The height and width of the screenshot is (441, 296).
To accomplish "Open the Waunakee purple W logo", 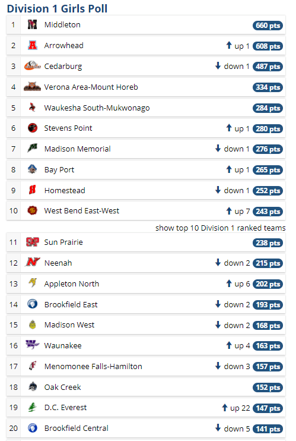I will point(32,345).
